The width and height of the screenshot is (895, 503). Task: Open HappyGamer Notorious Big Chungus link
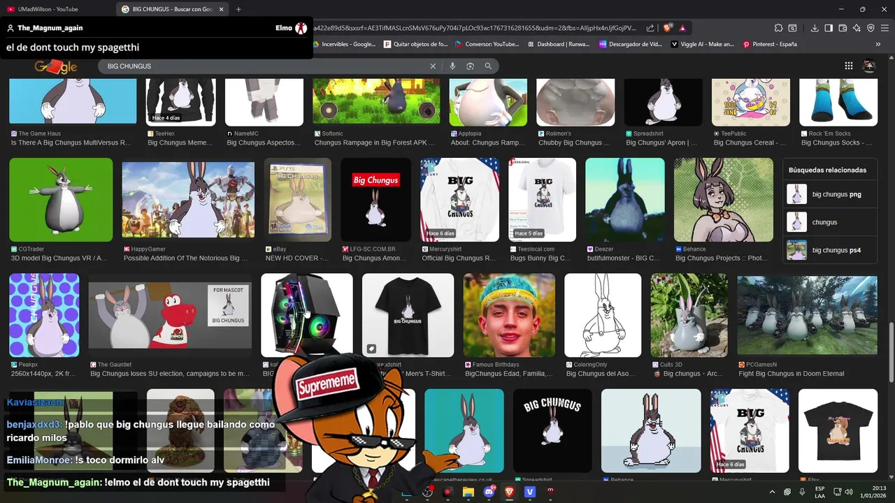pyautogui.click(x=186, y=258)
